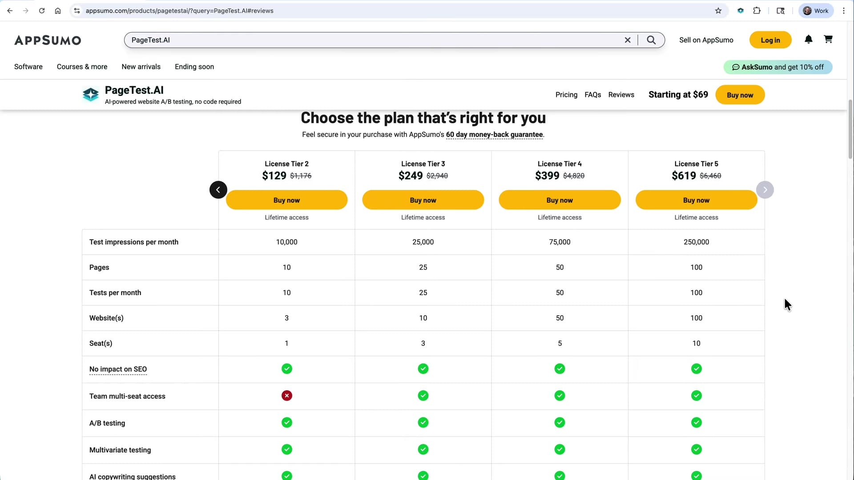Jump to the FAQs section
Image resolution: width=854 pixels, height=480 pixels.
(592, 95)
